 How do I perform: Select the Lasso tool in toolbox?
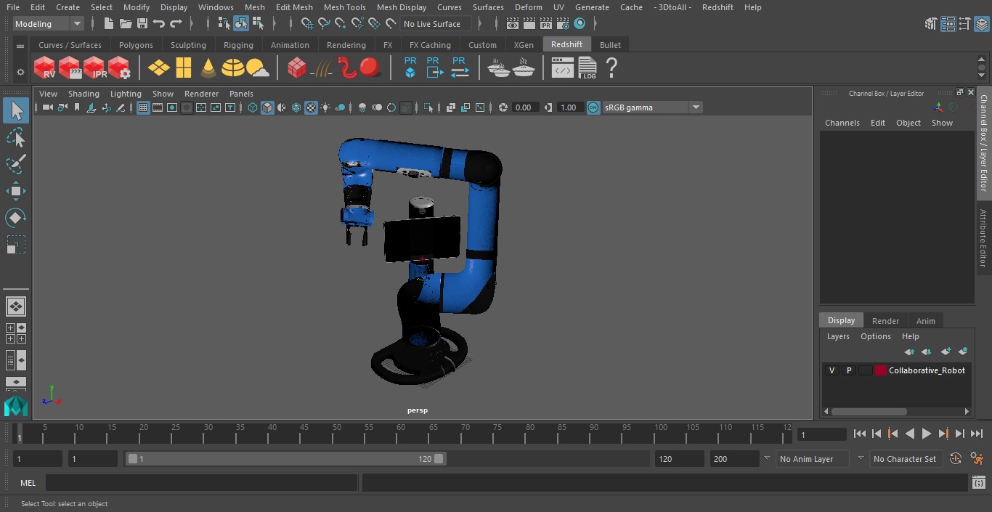click(16, 137)
